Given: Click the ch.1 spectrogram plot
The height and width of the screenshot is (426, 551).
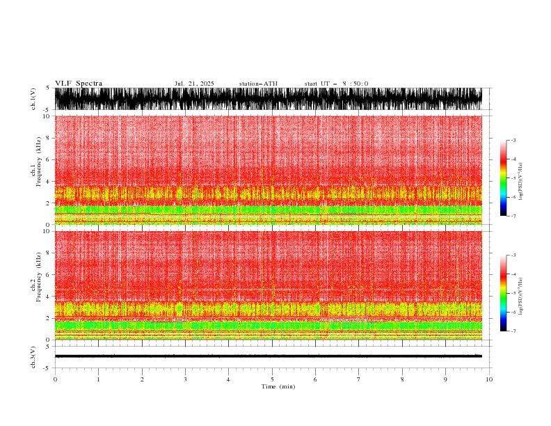Looking at the screenshot, I should pyautogui.click(x=268, y=170).
